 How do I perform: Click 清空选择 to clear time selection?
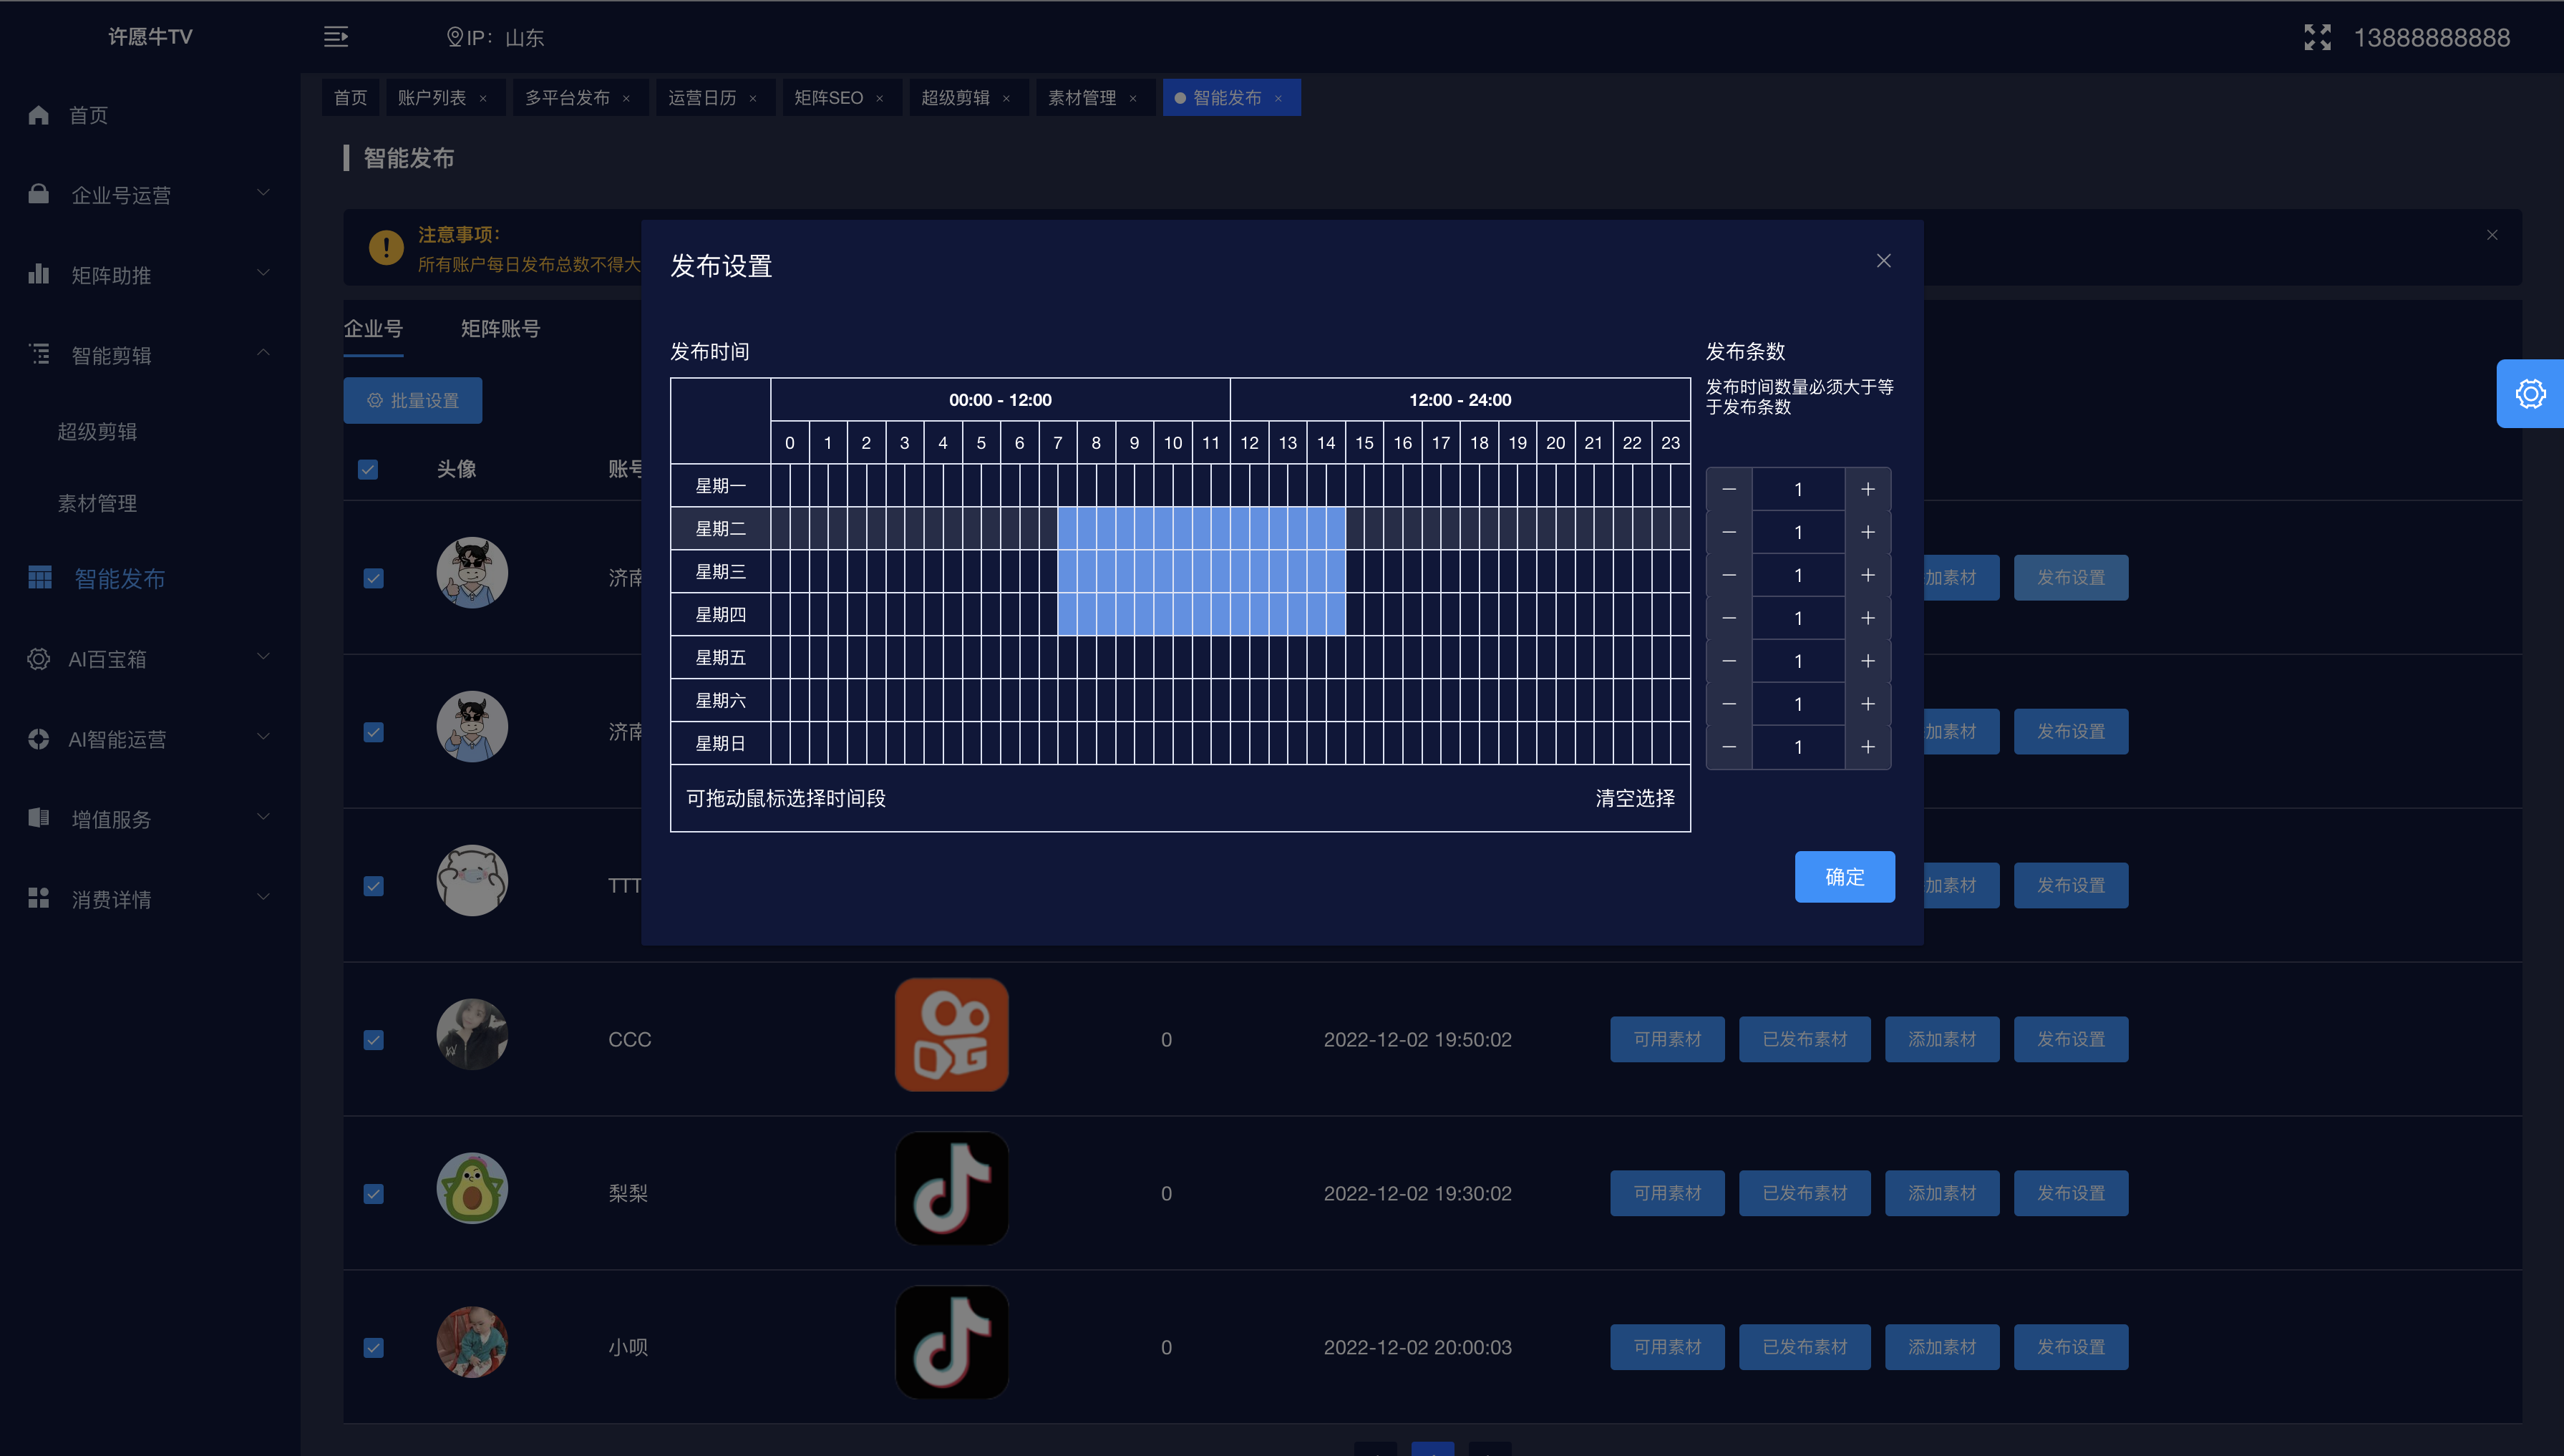pos(1634,798)
